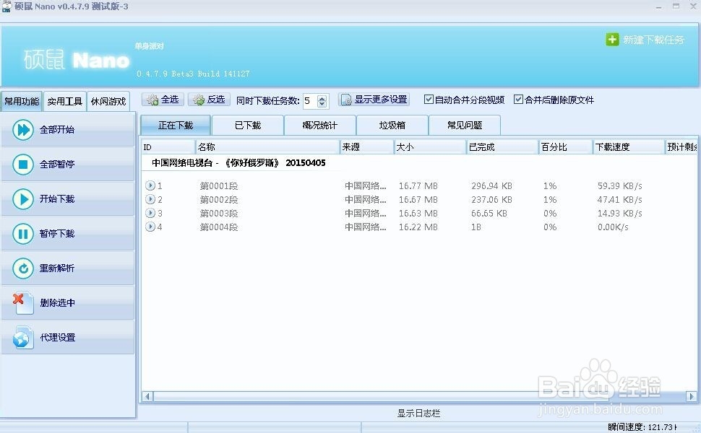This screenshot has height=433, width=701.
Task: Click the status icon of row 2
Action: pos(150,199)
